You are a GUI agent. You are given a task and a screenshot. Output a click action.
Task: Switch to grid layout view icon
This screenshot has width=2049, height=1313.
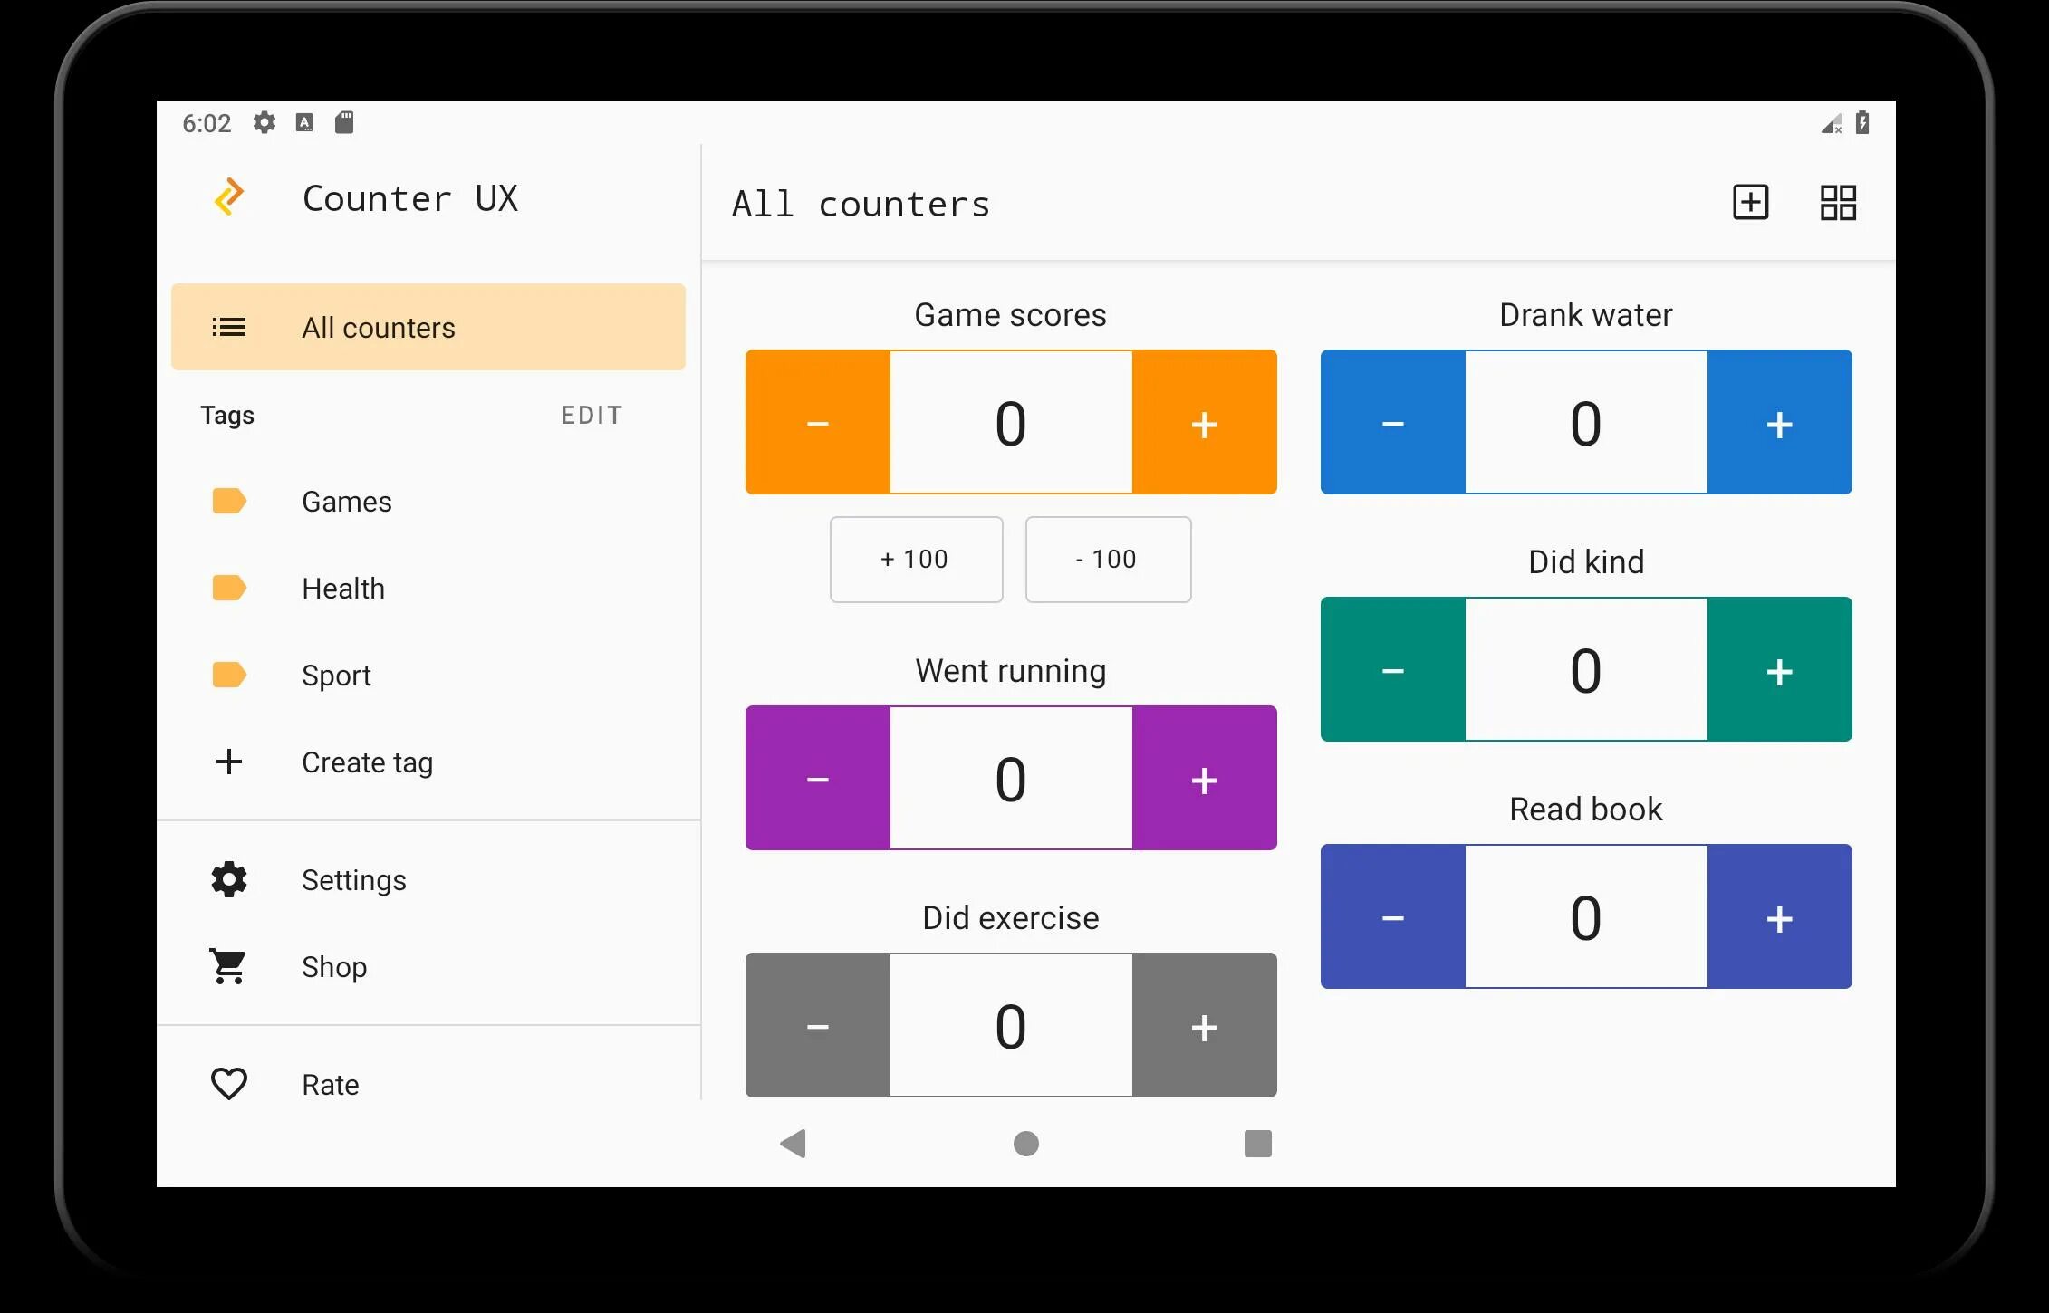[1838, 202]
